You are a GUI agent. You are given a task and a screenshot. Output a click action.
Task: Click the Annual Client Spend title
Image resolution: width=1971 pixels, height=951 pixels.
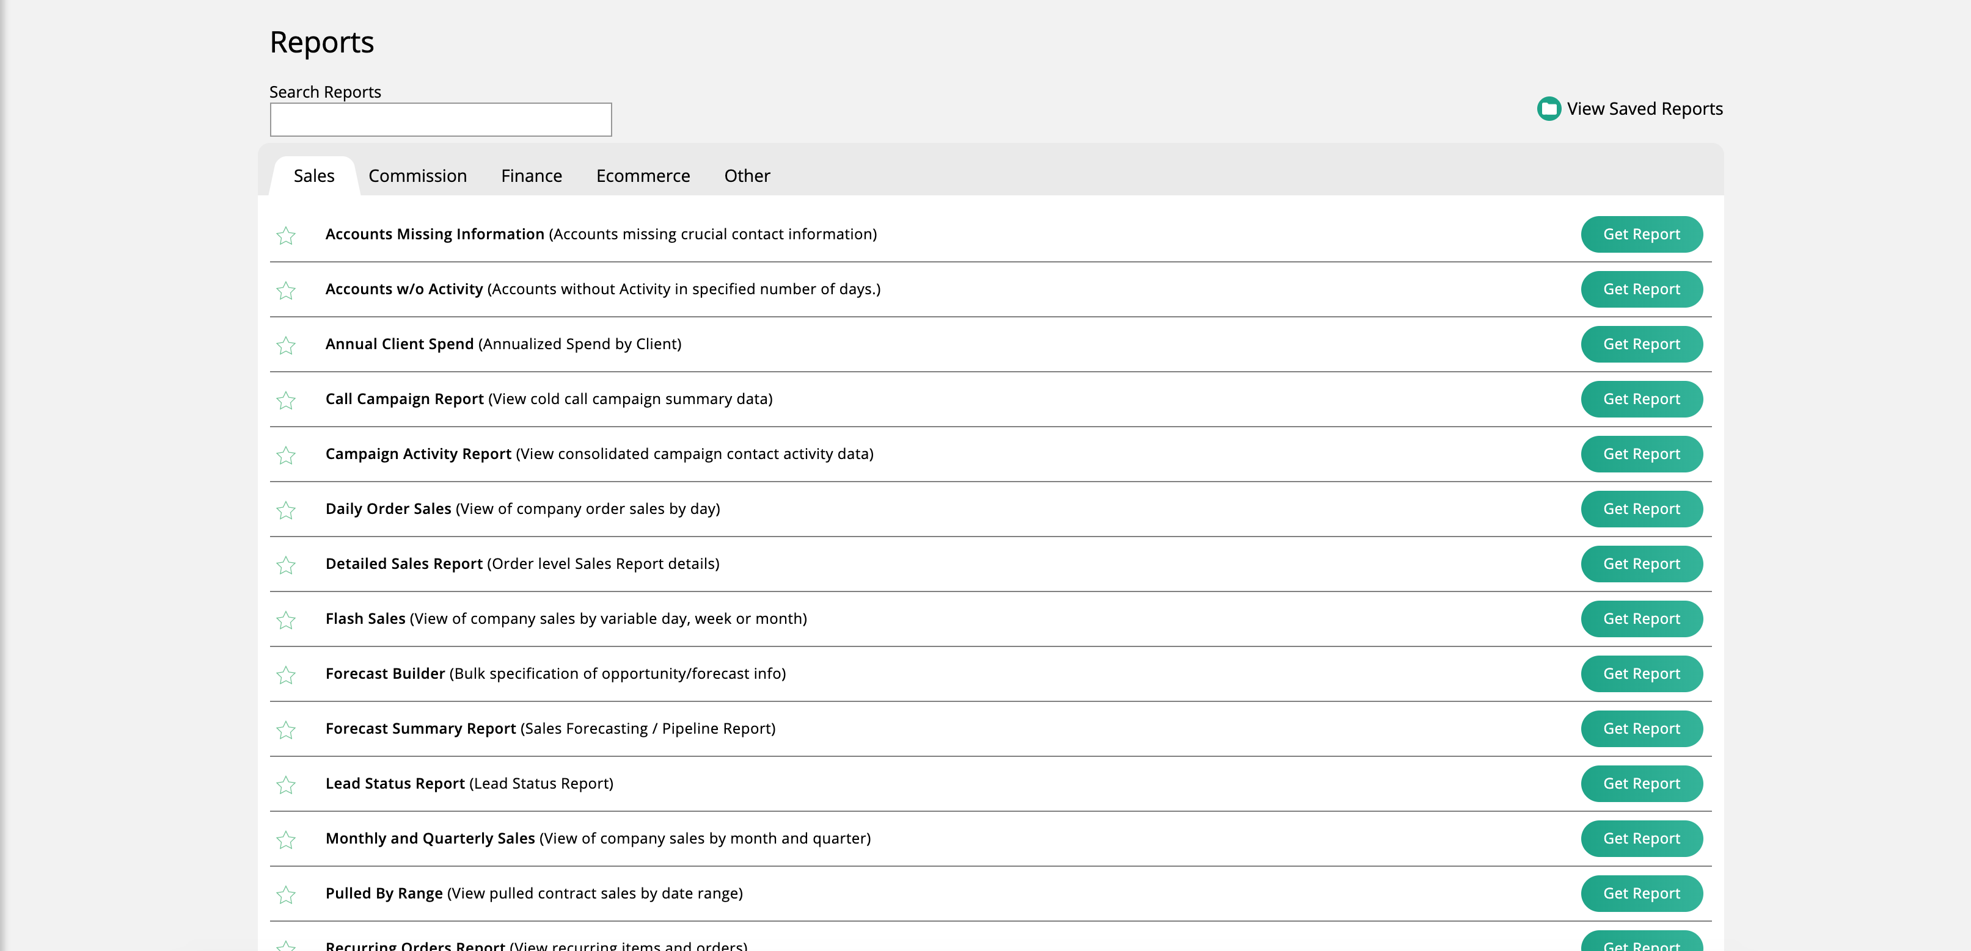coord(400,344)
